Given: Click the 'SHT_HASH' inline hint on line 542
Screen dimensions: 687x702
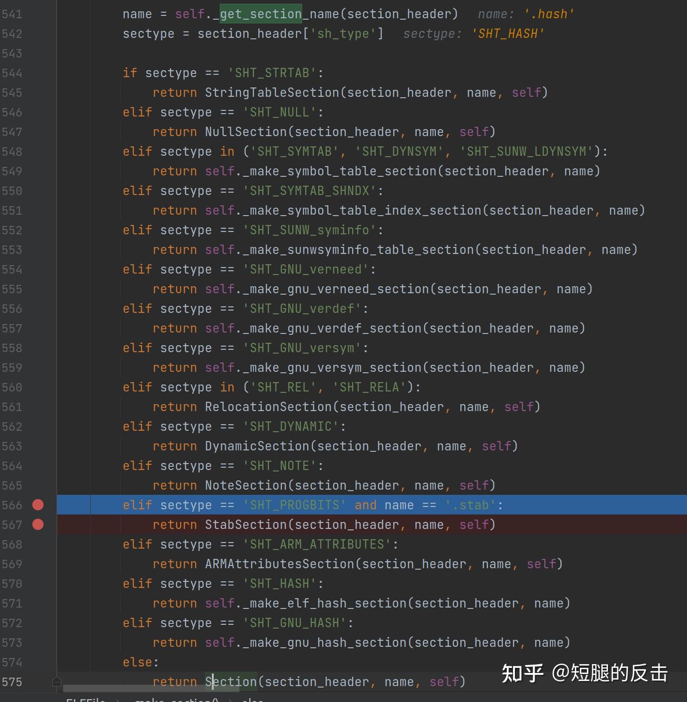Looking at the screenshot, I should (x=508, y=33).
